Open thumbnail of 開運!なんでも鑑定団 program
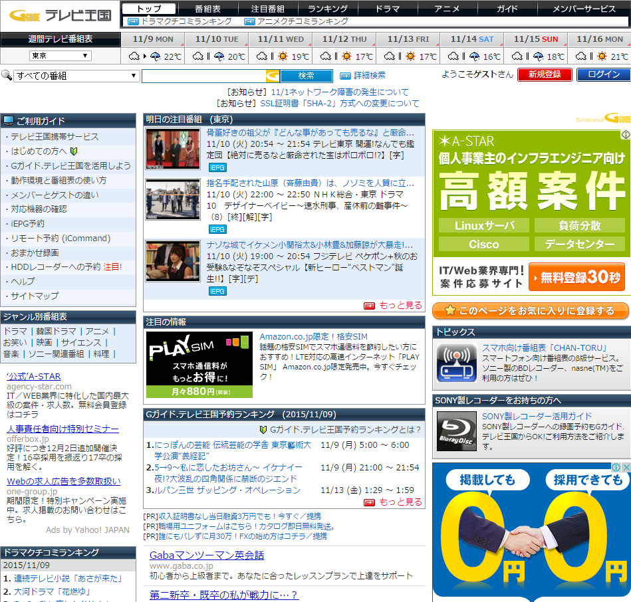631x602 pixels. pyautogui.click(x=173, y=150)
